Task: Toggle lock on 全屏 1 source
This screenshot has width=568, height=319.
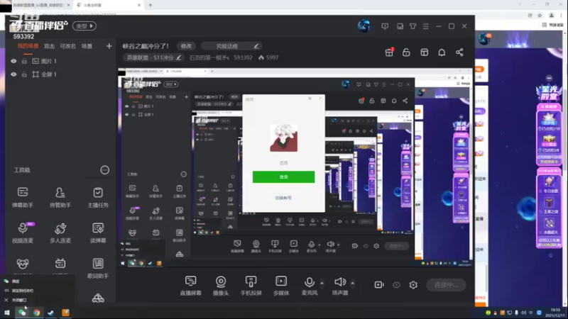Action: click(24, 74)
